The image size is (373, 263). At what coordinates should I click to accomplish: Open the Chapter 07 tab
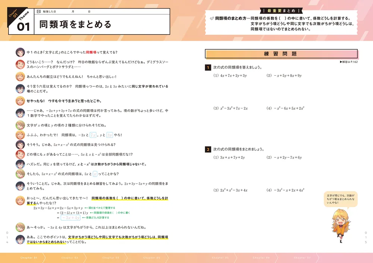coord(302,257)
